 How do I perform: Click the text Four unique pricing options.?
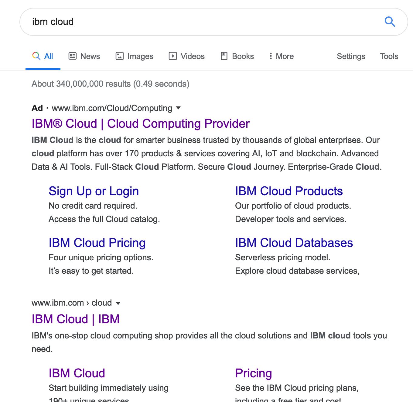(x=101, y=258)
